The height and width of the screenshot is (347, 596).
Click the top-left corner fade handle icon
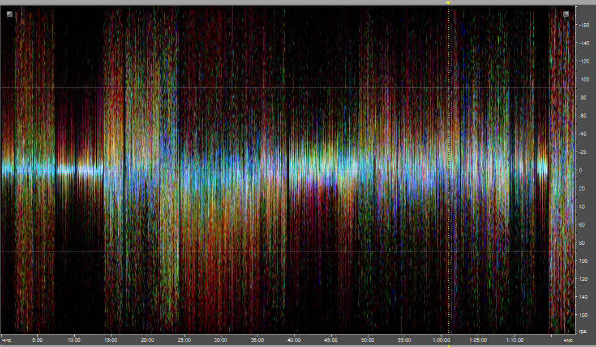point(9,14)
